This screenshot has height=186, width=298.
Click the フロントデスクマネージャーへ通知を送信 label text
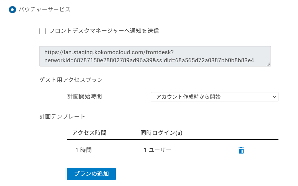(x=104, y=31)
